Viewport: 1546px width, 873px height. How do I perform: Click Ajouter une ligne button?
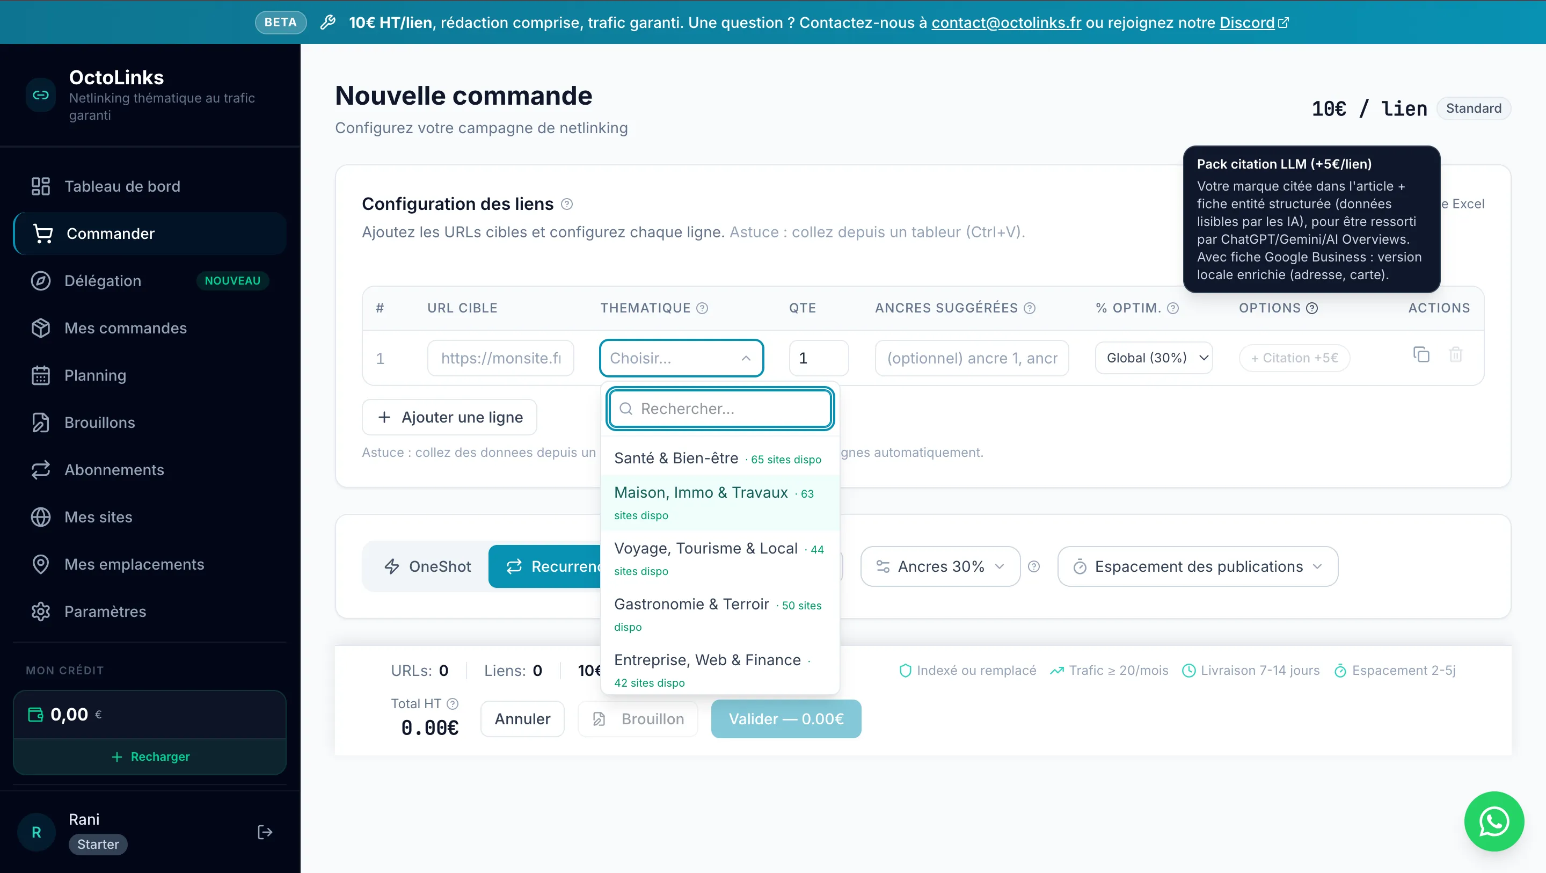coord(449,417)
